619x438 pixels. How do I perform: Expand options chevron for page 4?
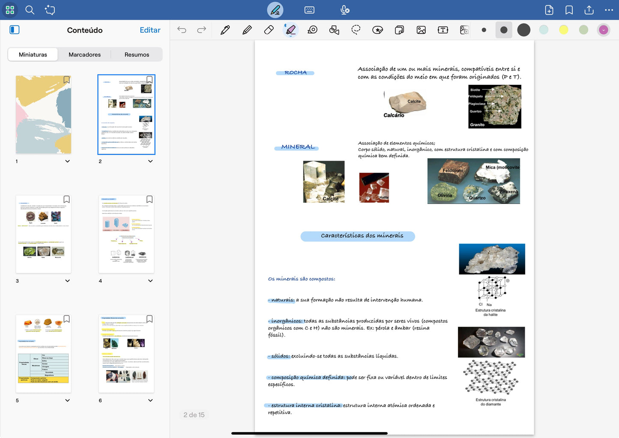(150, 281)
